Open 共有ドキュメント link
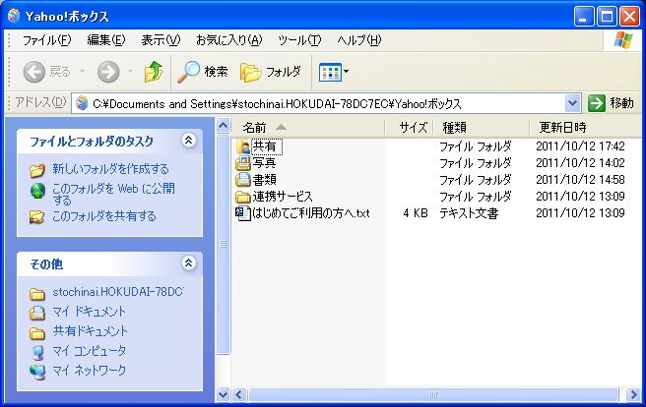The width and height of the screenshot is (646, 407). point(90,331)
